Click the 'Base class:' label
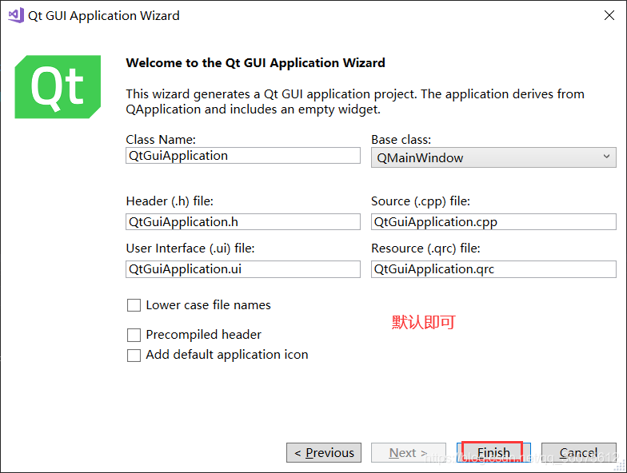This screenshot has height=473, width=627. coord(401,139)
